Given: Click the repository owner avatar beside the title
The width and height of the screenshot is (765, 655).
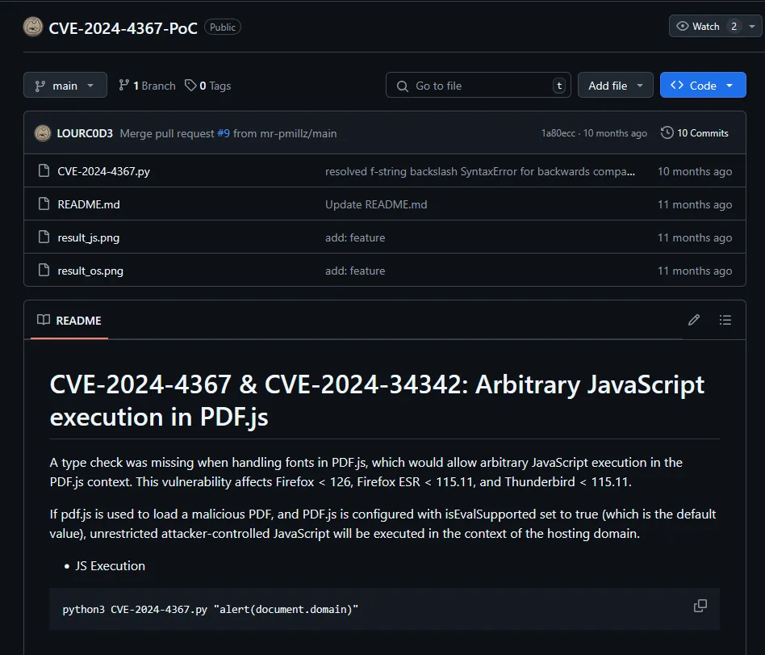Looking at the screenshot, I should click(33, 27).
